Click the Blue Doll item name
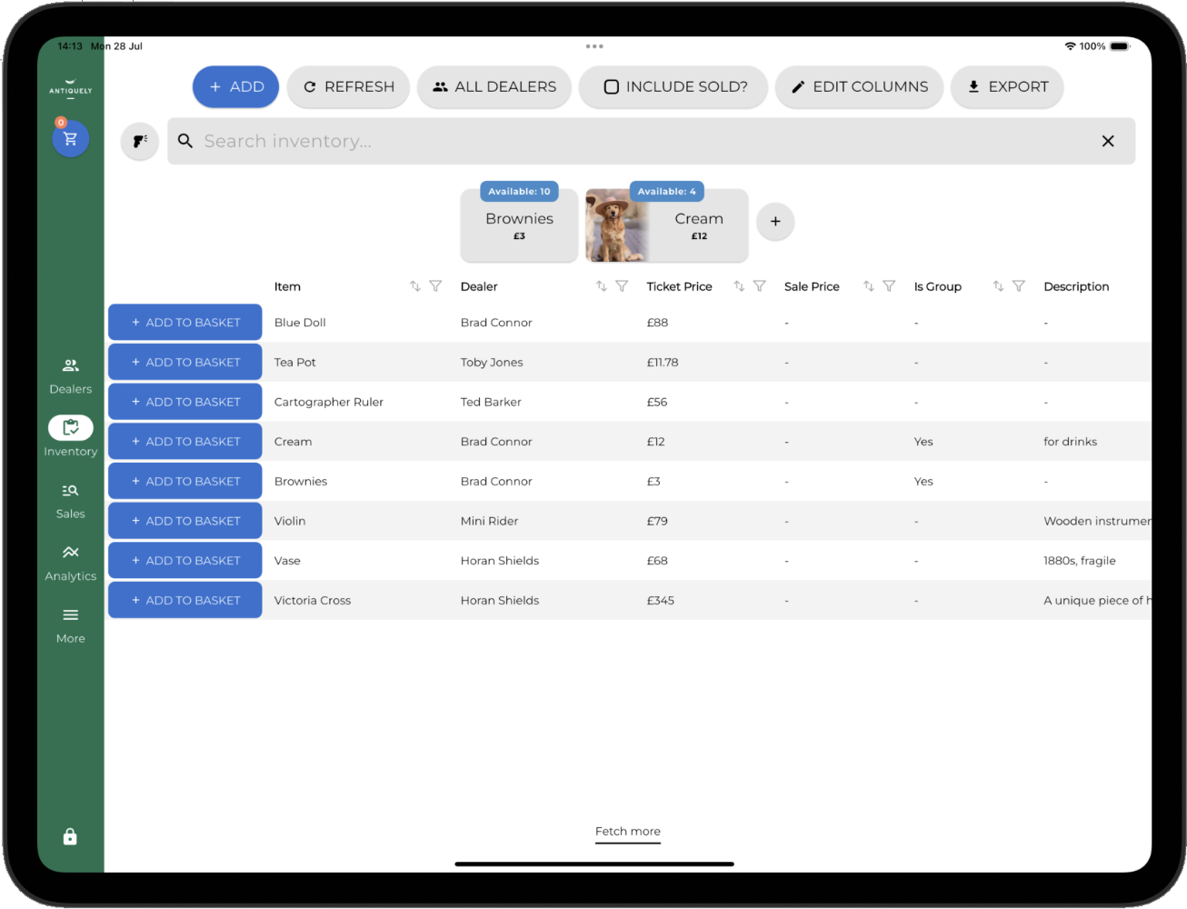This screenshot has height=909, width=1187. [x=300, y=323]
